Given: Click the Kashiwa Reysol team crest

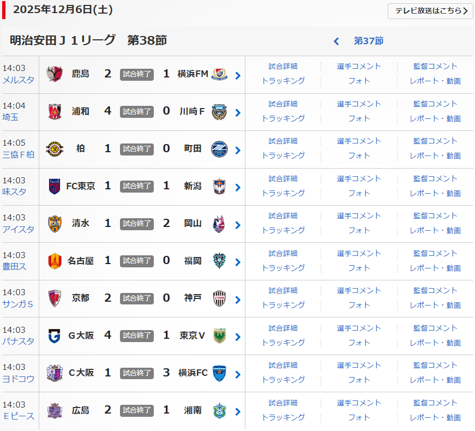Looking at the screenshot, I should click(55, 148).
